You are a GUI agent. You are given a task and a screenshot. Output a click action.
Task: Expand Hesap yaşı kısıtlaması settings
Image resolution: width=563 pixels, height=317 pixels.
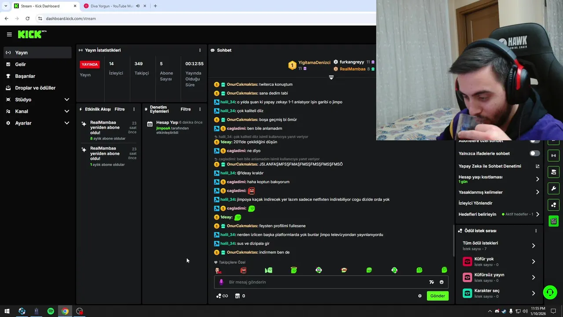499,179
